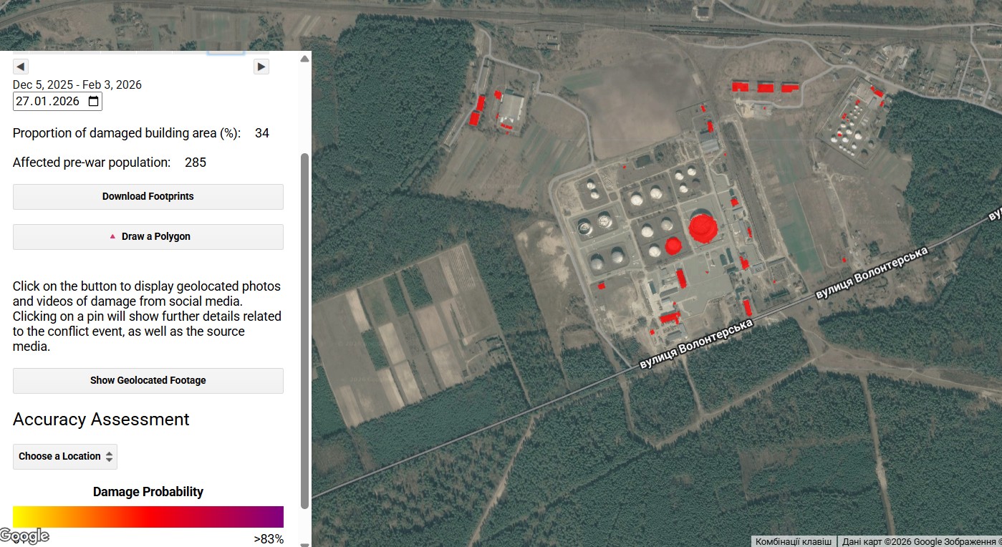The width and height of the screenshot is (1002, 547).
Task: Open the Комбінації клавіш keyboard shortcuts link
Action: [794, 541]
